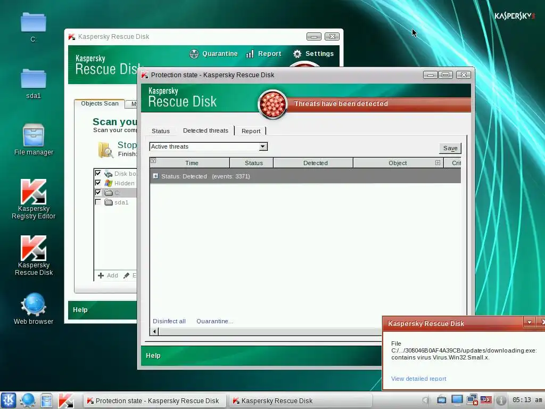Uncheck the C: drive checkbox

[x=98, y=192]
